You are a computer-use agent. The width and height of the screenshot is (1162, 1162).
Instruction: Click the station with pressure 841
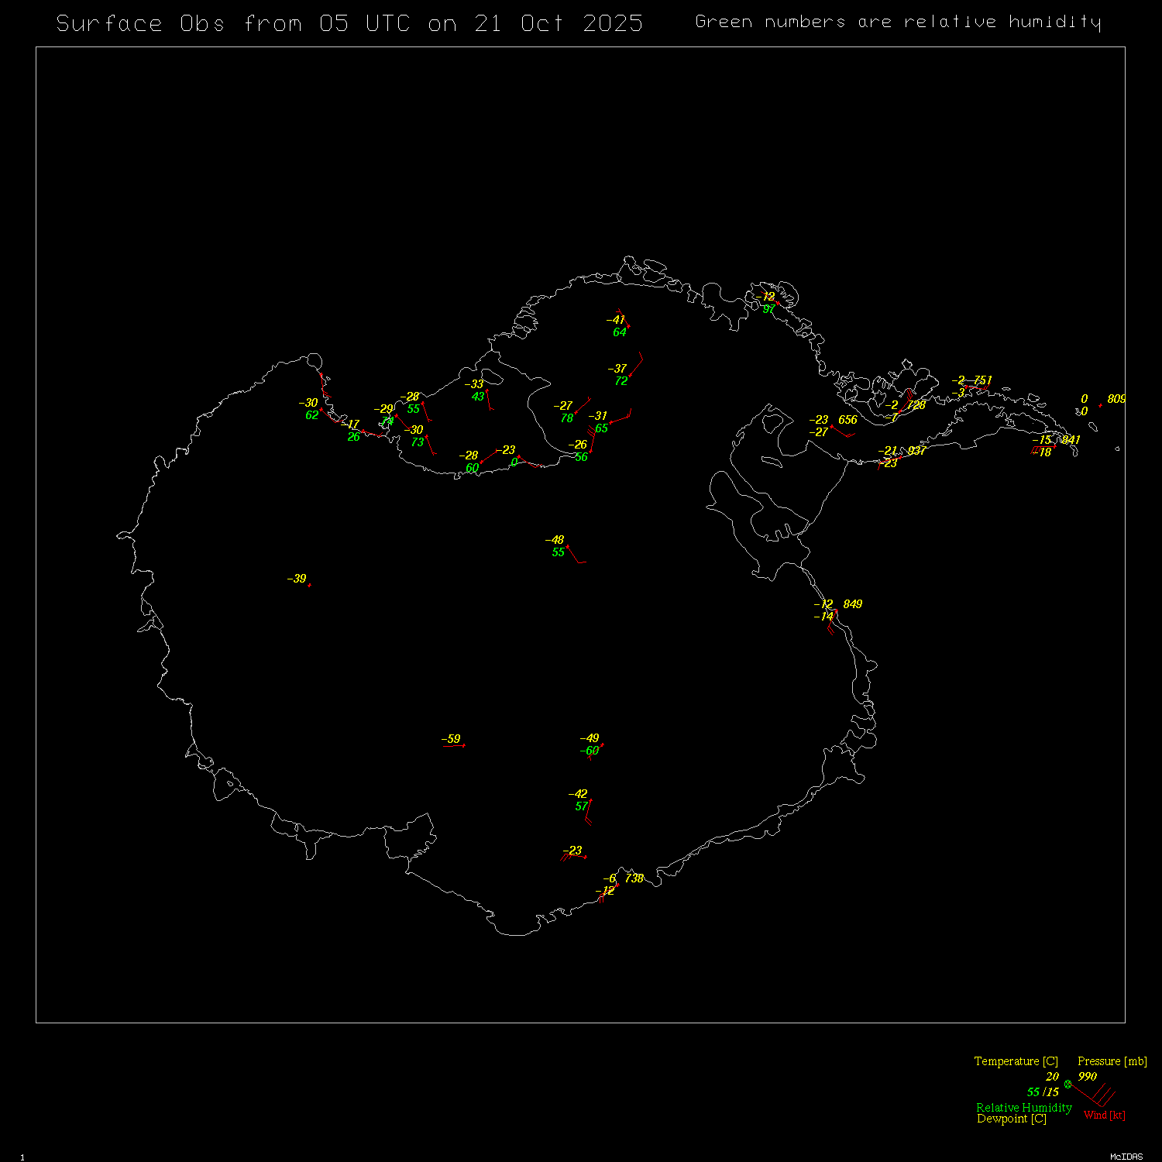click(x=1054, y=445)
